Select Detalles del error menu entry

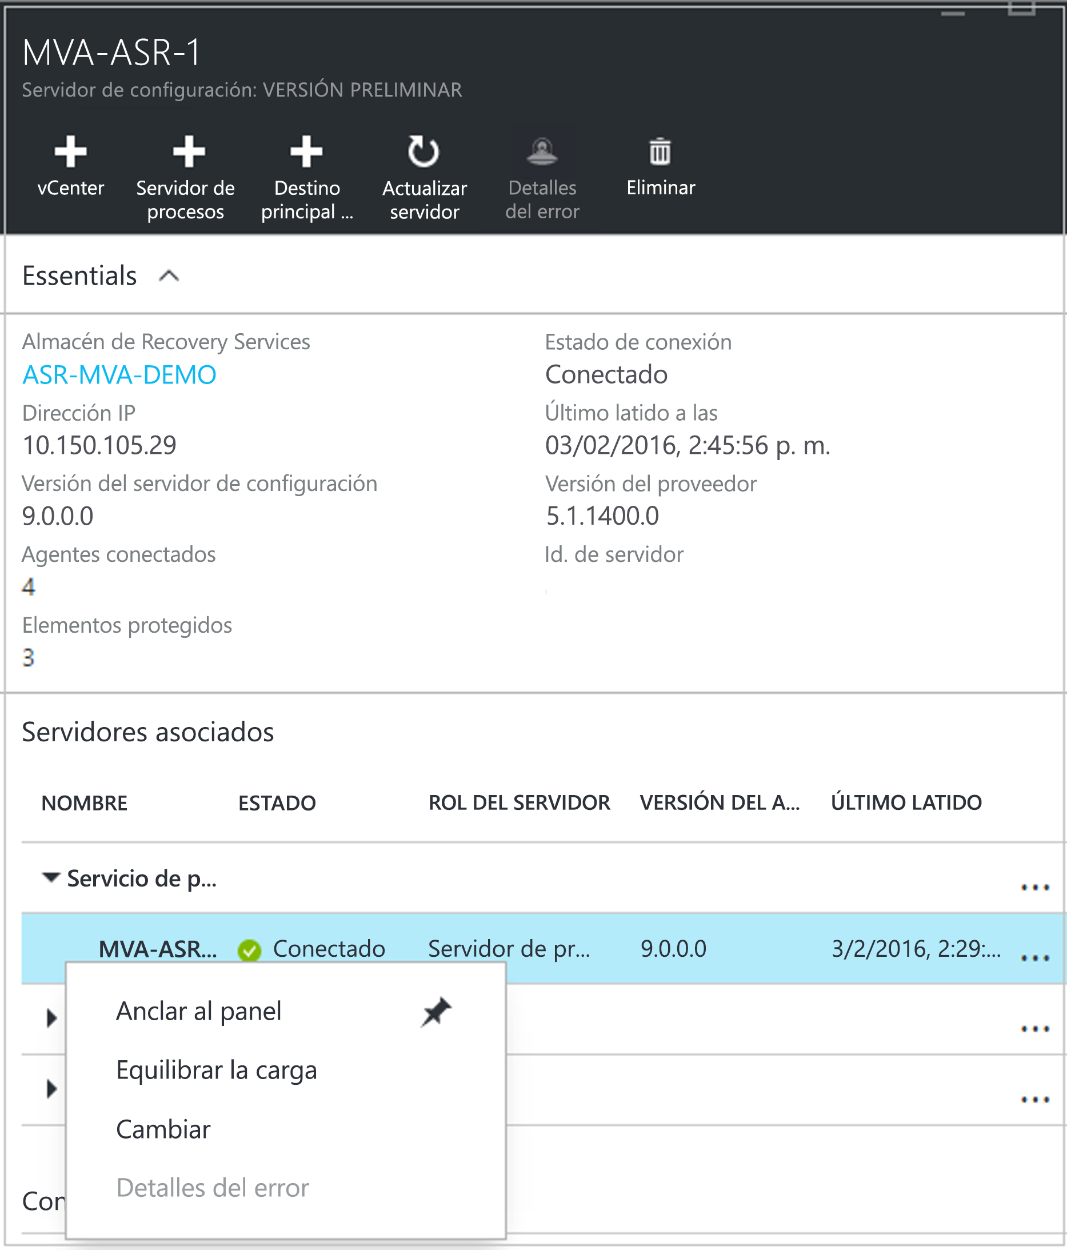coord(285,1188)
